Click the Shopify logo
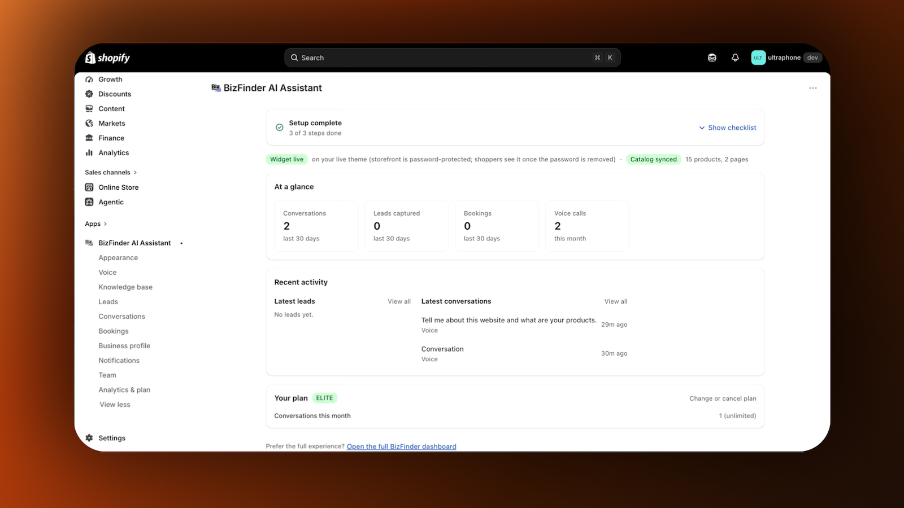This screenshot has width=904, height=508. coord(107,58)
